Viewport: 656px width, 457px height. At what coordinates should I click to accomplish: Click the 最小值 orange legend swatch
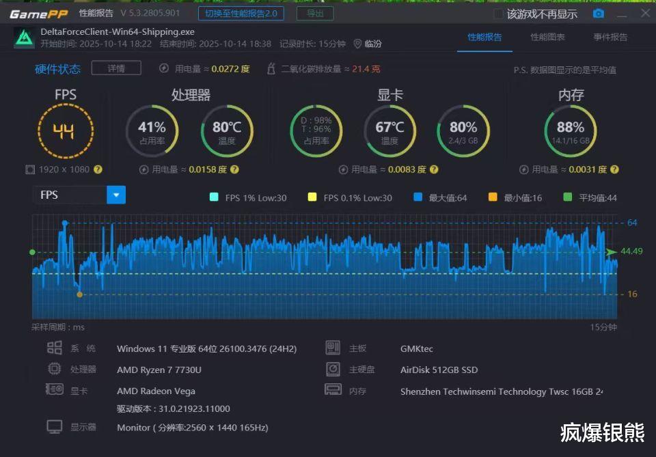(x=493, y=197)
